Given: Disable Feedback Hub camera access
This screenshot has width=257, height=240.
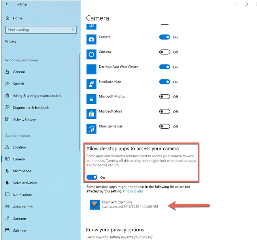Looking at the screenshot, I should point(164,82).
